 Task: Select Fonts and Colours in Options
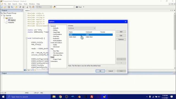click(x=56, y=43)
